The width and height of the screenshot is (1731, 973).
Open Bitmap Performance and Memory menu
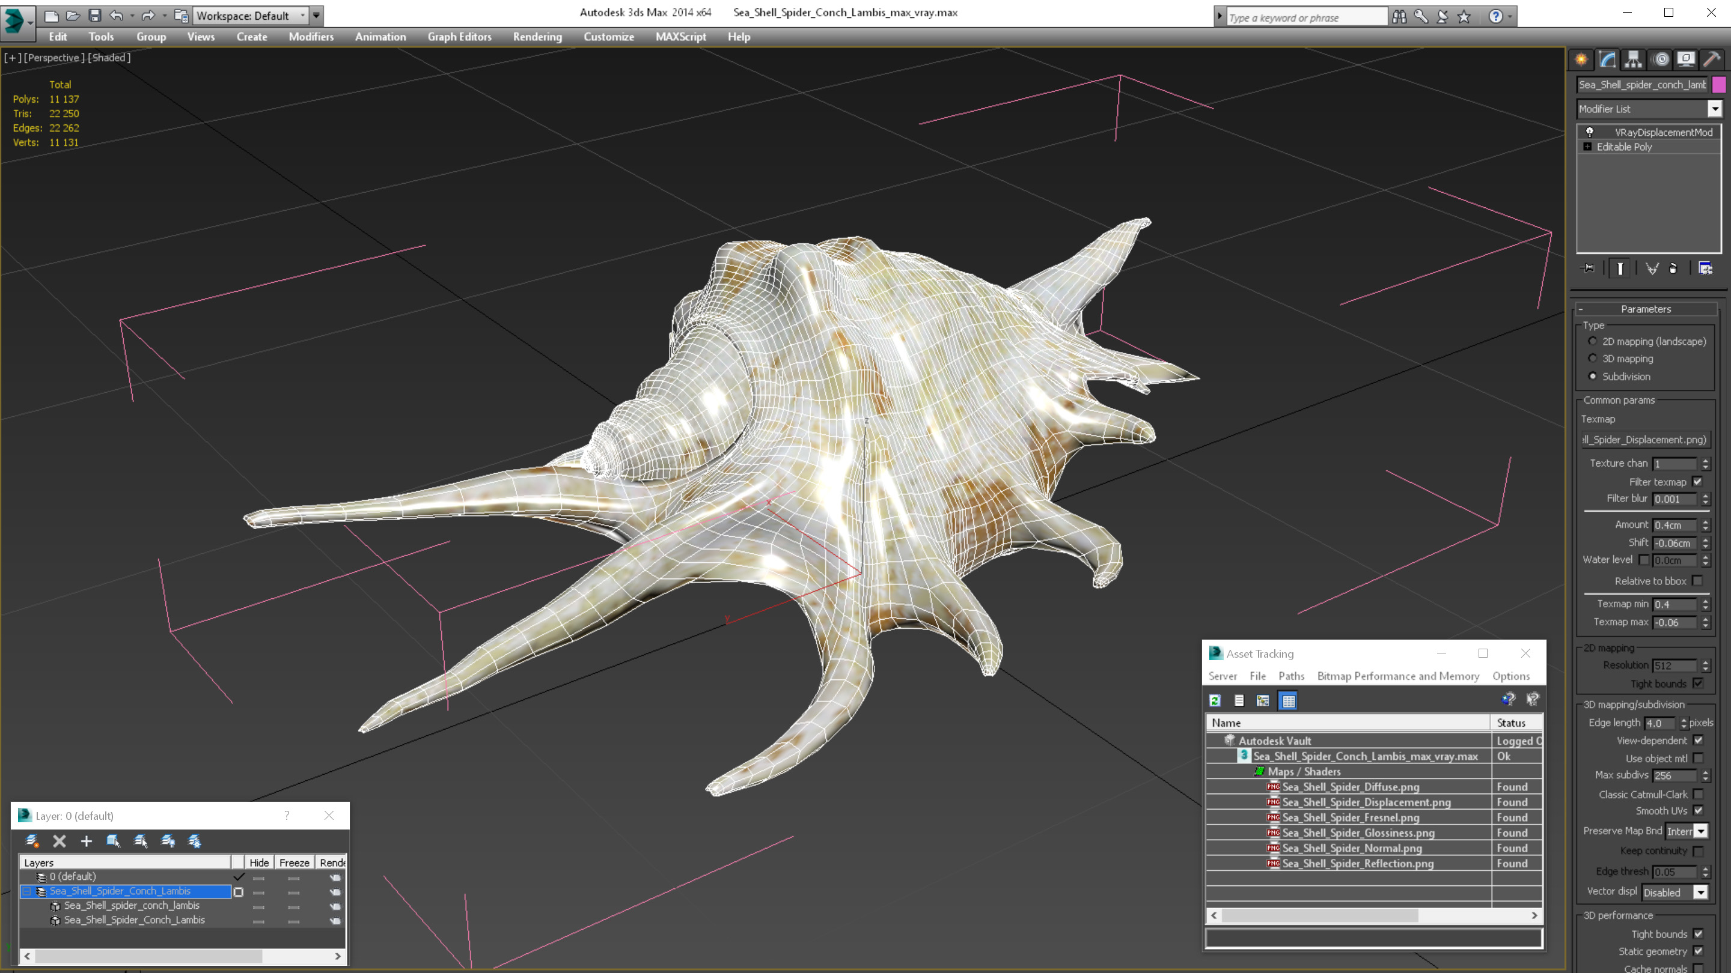(1397, 676)
